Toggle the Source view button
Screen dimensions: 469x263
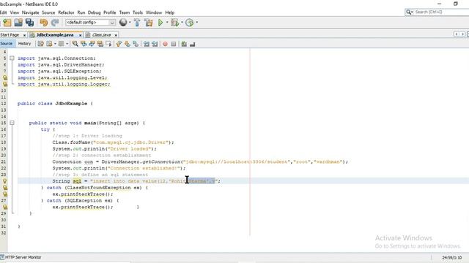(x=7, y=44)
